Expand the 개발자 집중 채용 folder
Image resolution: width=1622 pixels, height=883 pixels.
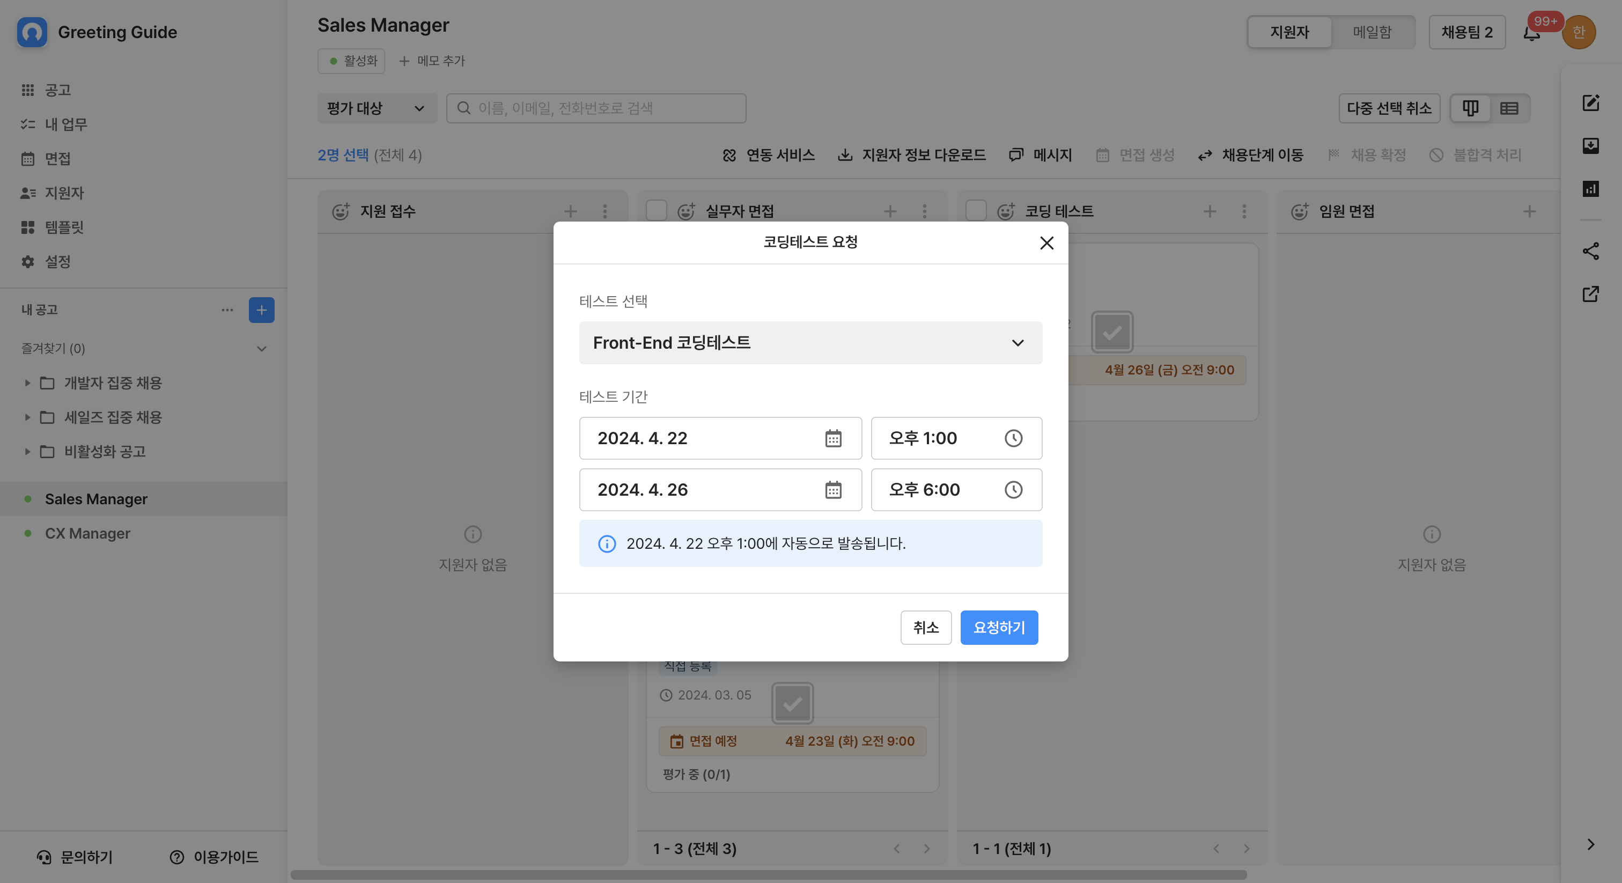[27, 383]
